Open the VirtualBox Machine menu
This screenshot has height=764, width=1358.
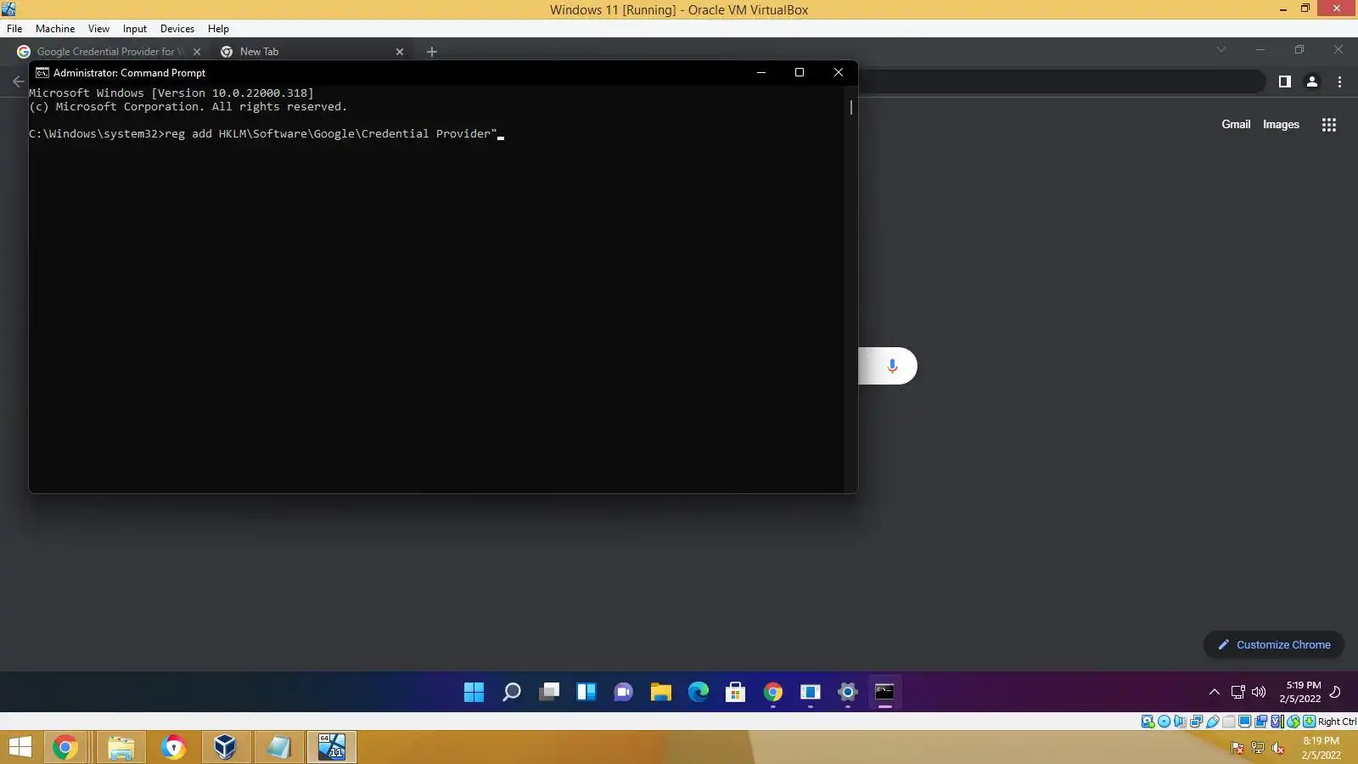[x=55, y=28]
